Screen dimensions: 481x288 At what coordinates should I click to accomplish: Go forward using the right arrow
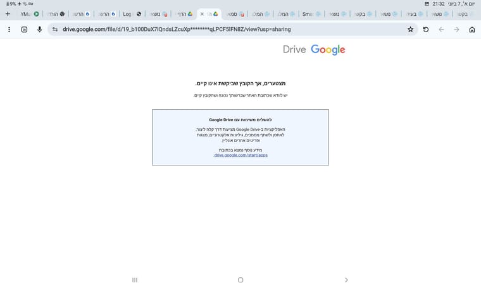tap(456, 30)
